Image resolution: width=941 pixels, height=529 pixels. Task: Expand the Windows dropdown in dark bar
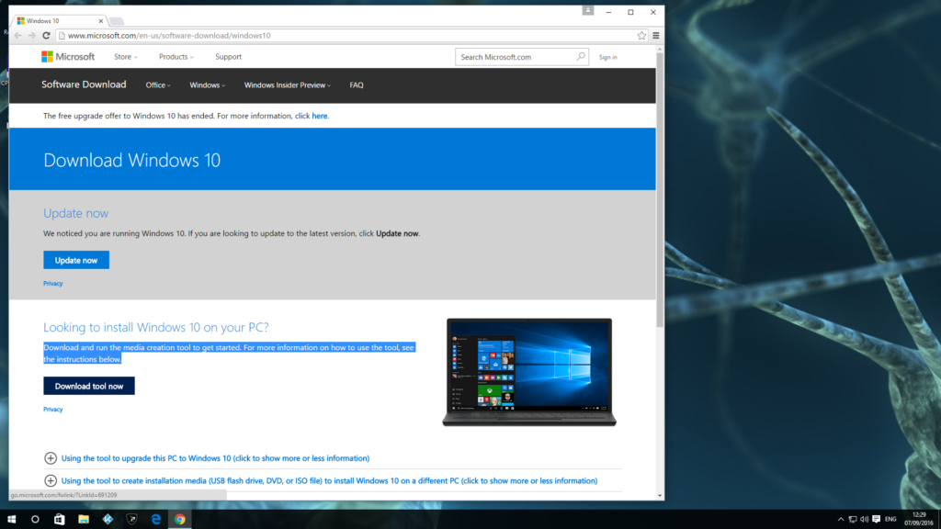(207, 85)
